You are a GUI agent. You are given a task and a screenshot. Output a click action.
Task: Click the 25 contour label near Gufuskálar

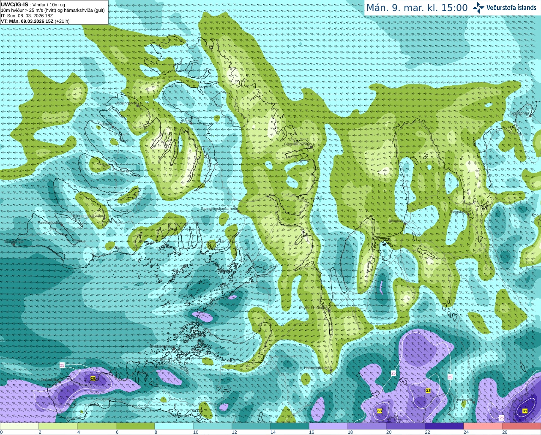coord(62,365)
